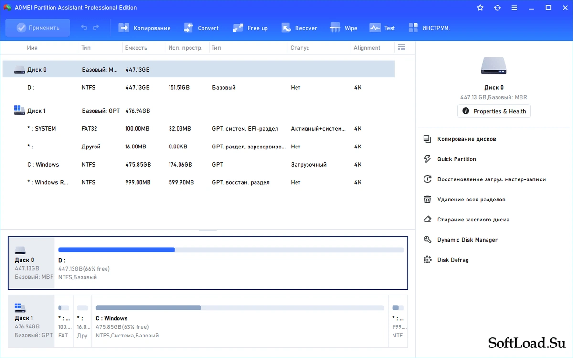Click the Диск 1 Windows drive icon in list
The height and width of the screenshot is (358, 573).
20,110
